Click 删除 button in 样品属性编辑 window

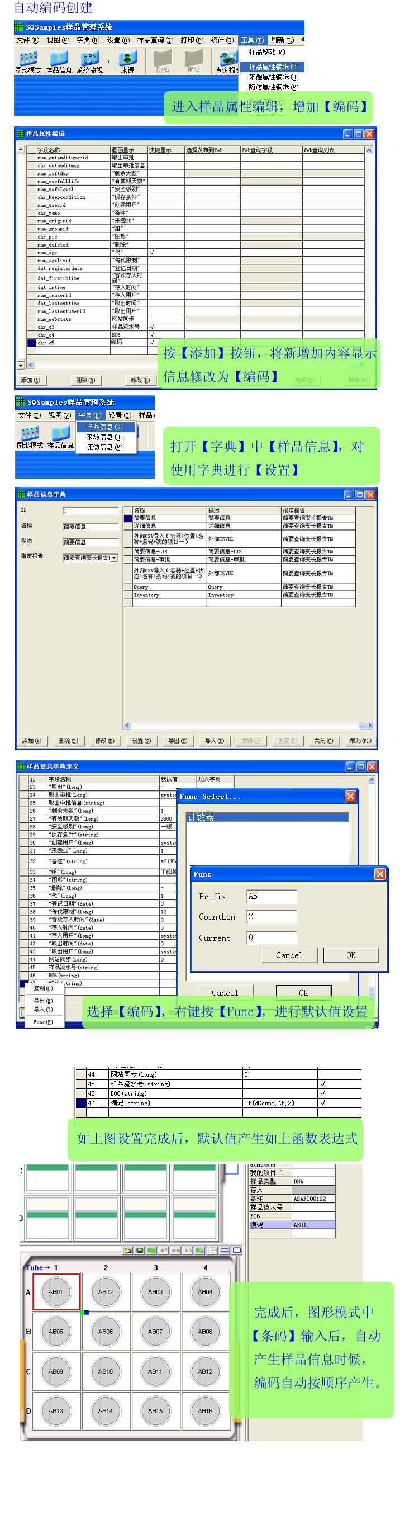click(85, 380)
